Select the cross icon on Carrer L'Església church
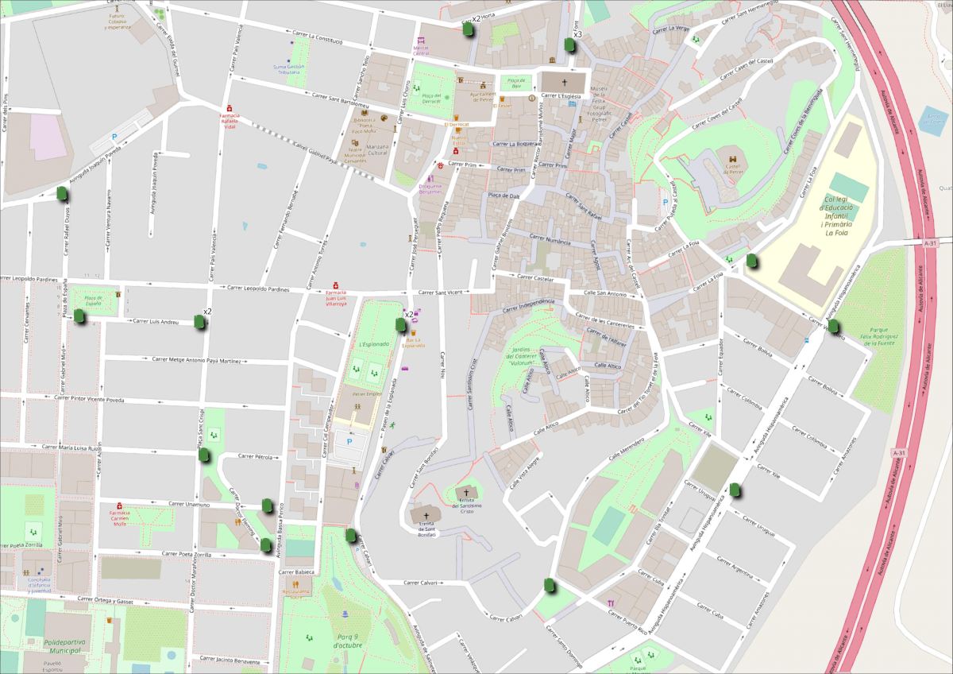Screen dimensions: 953x674 pyautogui.click(x=565, y=82)
